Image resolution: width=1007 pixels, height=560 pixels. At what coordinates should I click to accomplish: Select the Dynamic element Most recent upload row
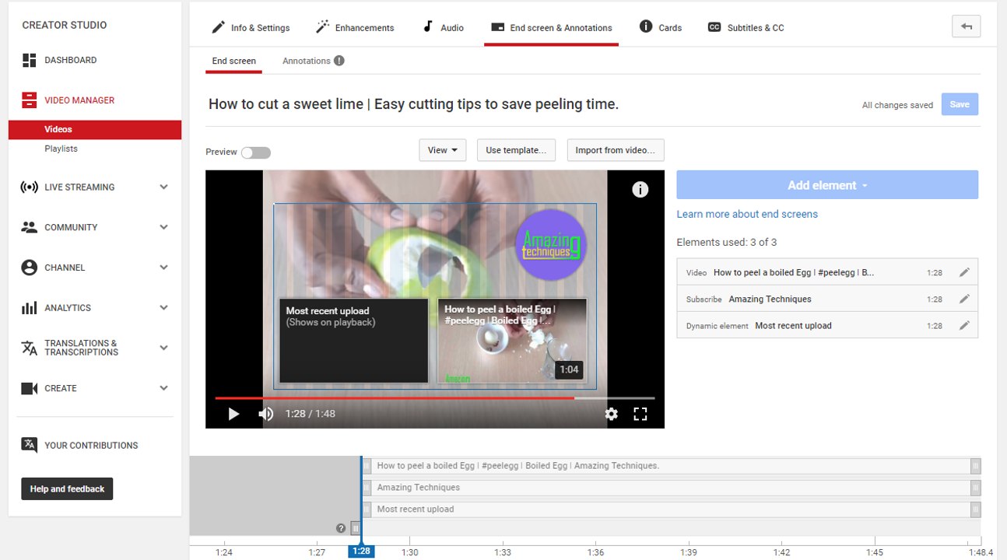click(x=826, y=325)
